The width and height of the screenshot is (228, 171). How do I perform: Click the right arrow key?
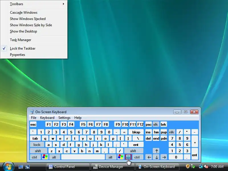(164, 157)
